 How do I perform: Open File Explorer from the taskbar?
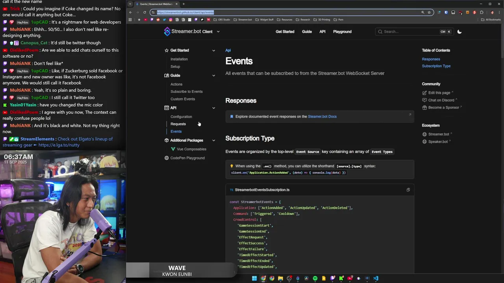[x=280, y=278]
